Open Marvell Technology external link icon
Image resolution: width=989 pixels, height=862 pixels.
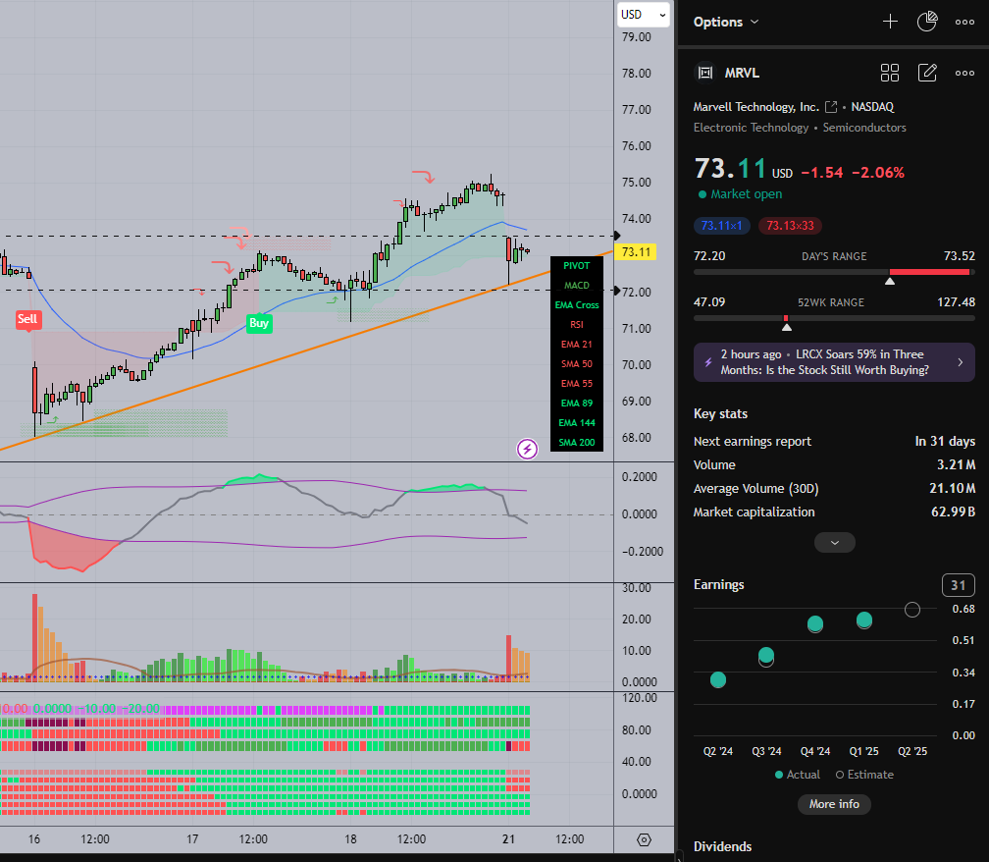tap(831, 107)
